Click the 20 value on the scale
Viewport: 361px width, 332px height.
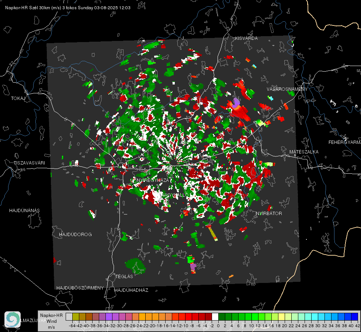tap(285, 326)
